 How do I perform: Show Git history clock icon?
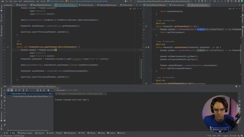(228, 1)
